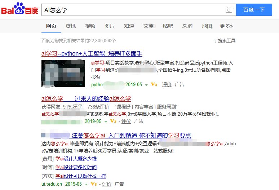Open sublink 学ai设计可以做什么工作
The height and width of the screenshot is (190, 279).
pos(81,176)
